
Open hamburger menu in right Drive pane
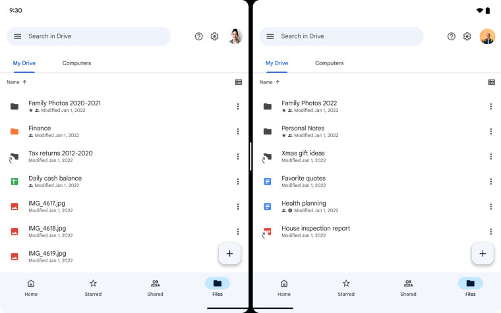click(270, 36)
